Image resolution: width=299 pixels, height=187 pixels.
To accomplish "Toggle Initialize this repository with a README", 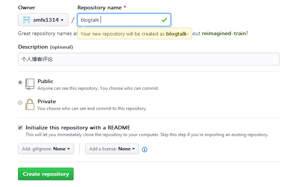I will click(20, 128).
